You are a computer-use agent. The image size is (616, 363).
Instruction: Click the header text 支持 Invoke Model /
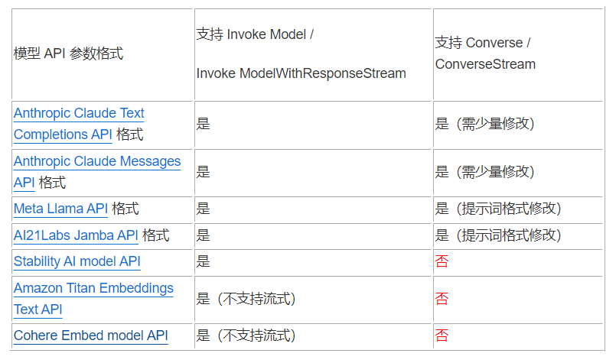coord(255,34)
